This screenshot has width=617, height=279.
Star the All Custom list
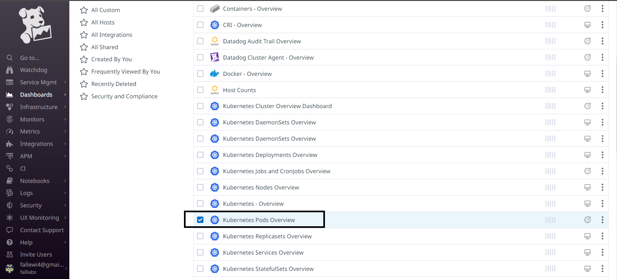click(84, 10)
